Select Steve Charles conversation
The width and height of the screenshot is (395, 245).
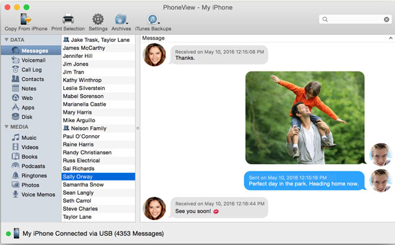[98, 209]
